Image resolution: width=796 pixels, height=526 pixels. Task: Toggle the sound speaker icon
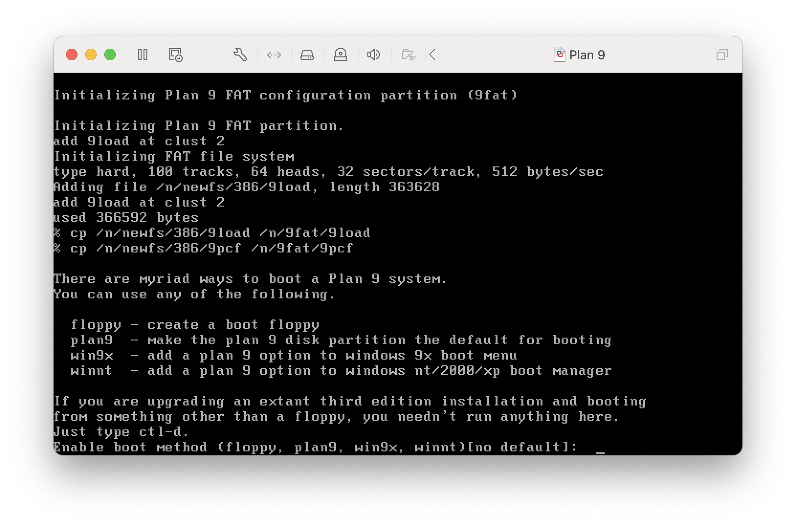[374, 55]
